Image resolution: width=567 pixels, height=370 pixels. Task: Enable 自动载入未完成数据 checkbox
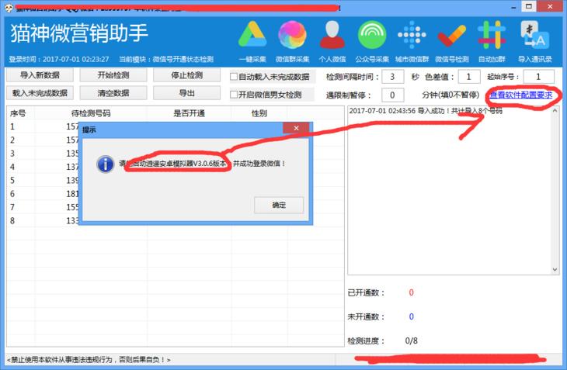click(x=234, y=77)
